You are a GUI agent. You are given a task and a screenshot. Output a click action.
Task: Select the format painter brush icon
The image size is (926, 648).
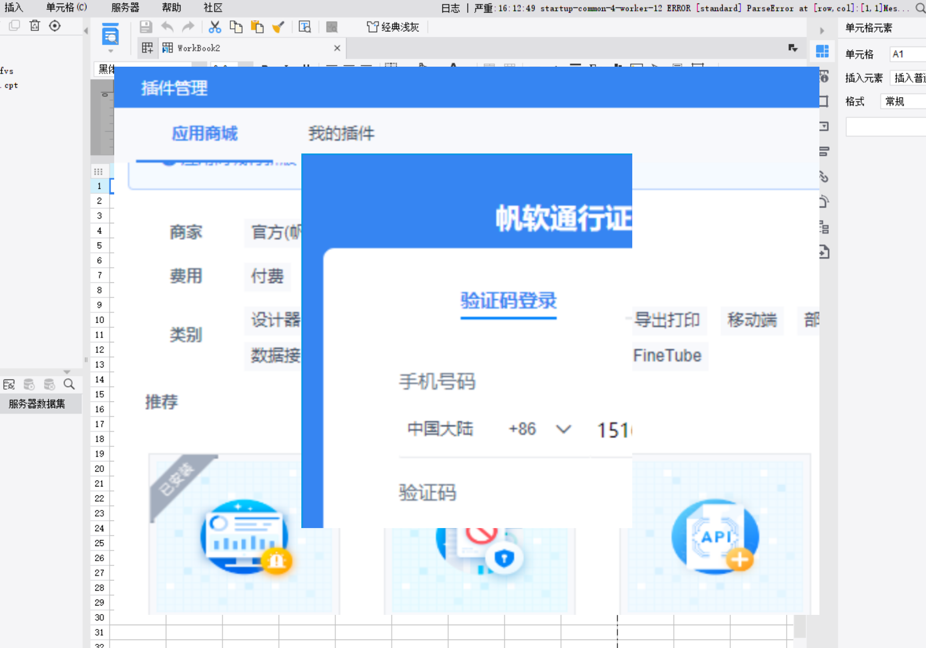[x=278, y=27]
